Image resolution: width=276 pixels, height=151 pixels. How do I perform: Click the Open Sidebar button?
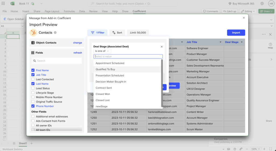pos(14,19)
